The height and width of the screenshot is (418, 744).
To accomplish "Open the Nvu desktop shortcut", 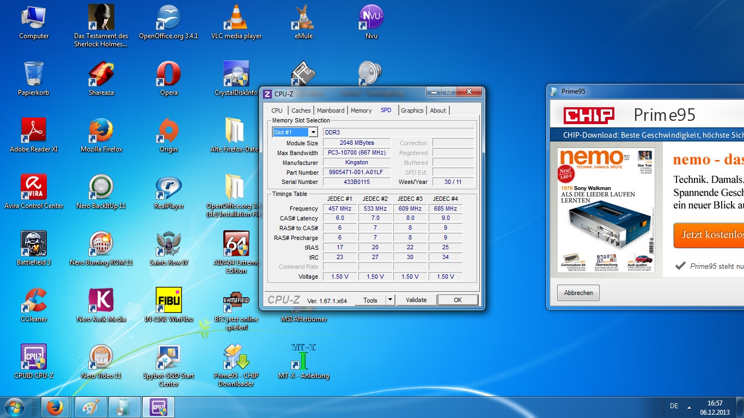I will tap(371, 22).
